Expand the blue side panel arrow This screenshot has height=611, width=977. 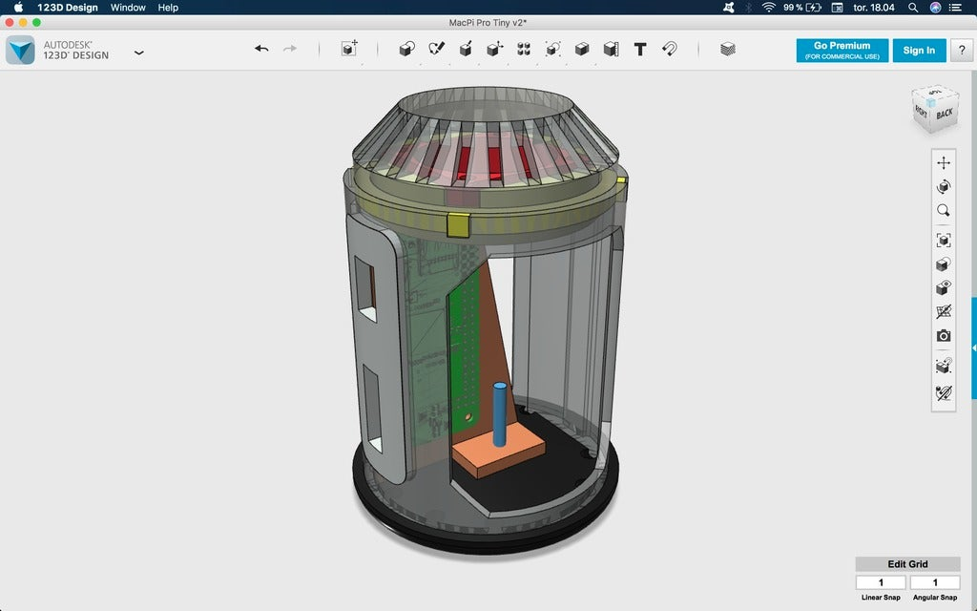point(974,348)
